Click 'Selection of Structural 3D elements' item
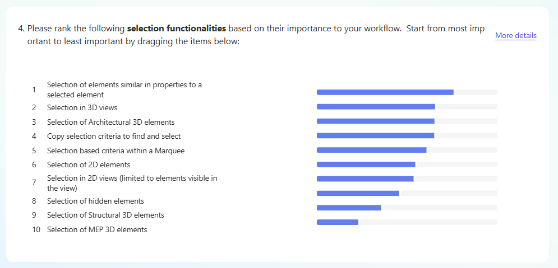Screen dimensions: 558x268 click(105, 215)
